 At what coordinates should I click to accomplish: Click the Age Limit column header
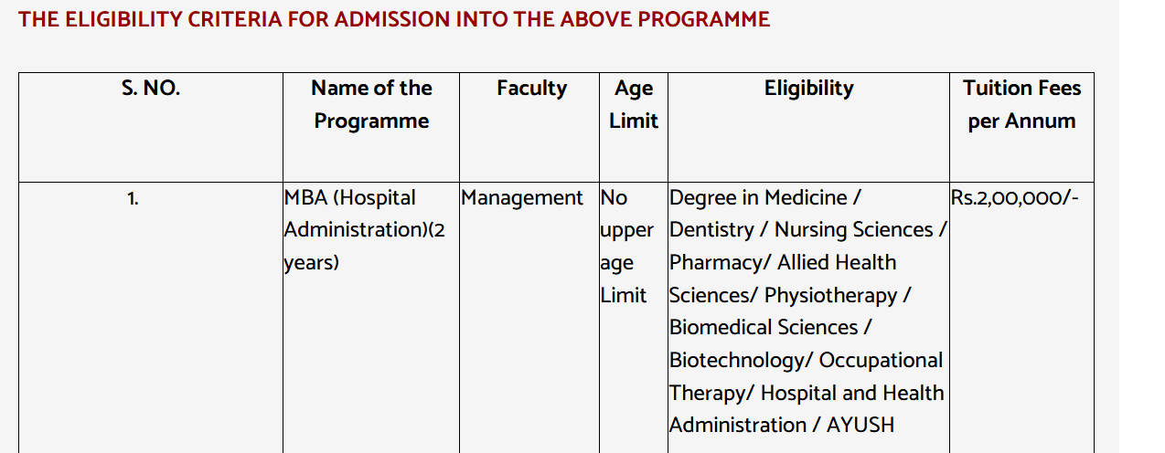coord(634,104)
